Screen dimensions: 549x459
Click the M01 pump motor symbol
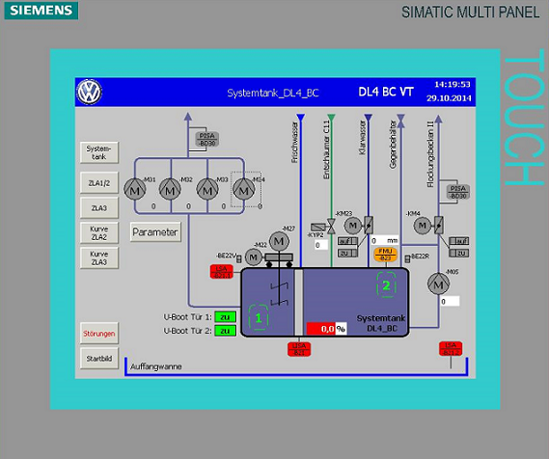(135, 189)
